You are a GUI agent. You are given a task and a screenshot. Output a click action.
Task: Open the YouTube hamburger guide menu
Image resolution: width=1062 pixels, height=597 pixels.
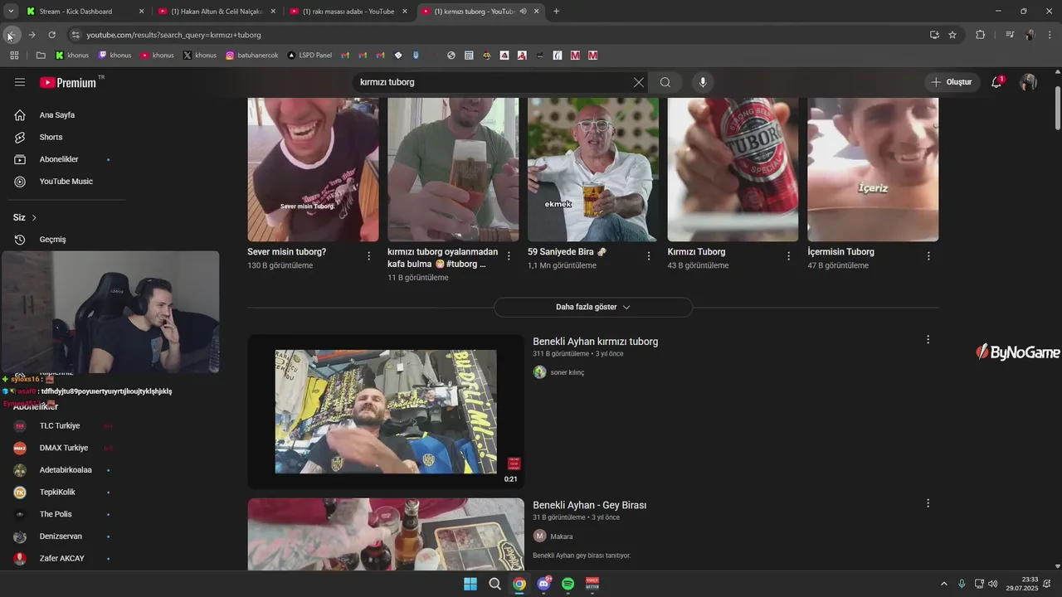pyautogui.click(x=20, y=82)
